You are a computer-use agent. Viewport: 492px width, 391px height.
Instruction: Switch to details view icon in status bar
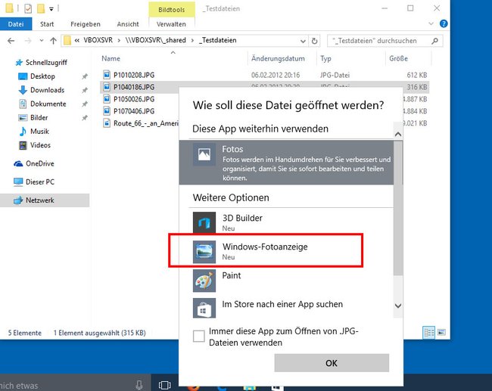click(x=429, y=332)
